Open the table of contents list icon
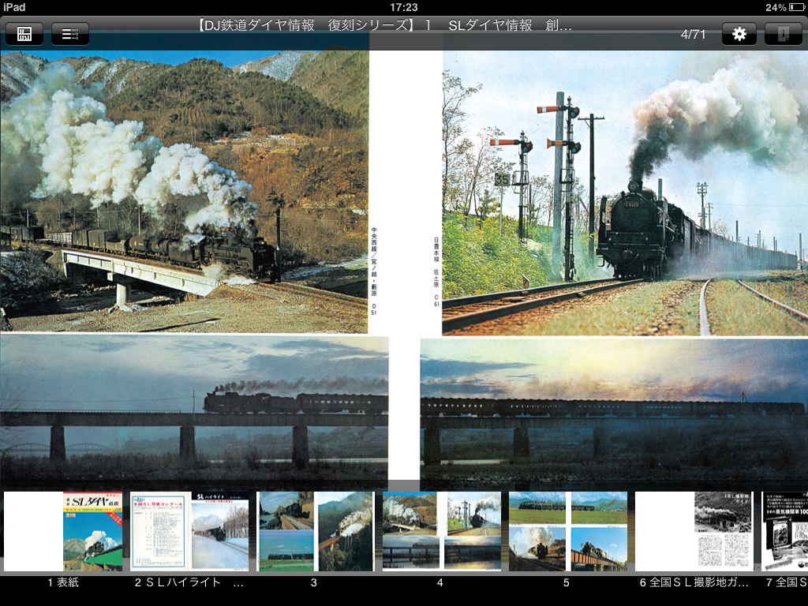808x606 pixels. point(70,34)
